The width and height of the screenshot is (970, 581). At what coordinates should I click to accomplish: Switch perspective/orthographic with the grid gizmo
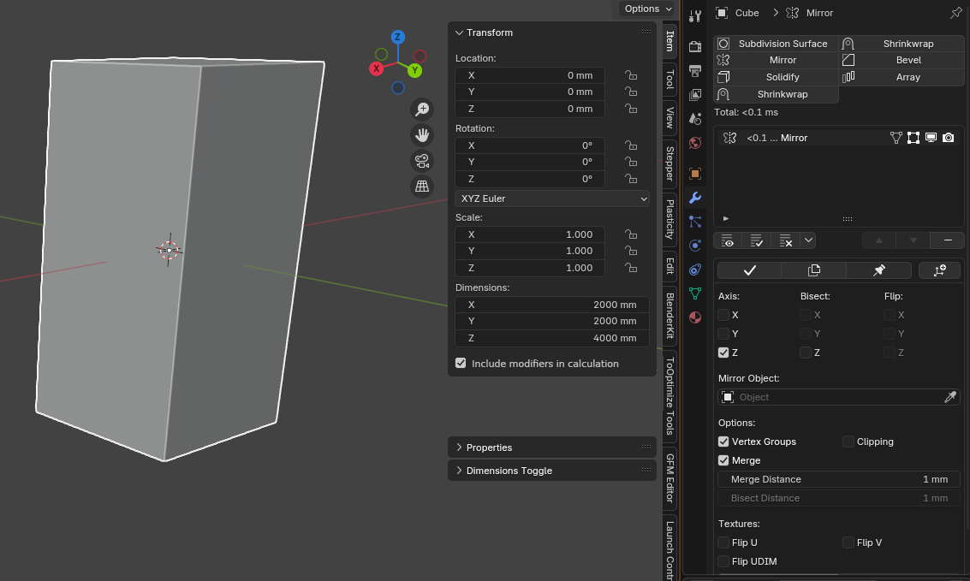pyautogui.click(x=423, y=186)
